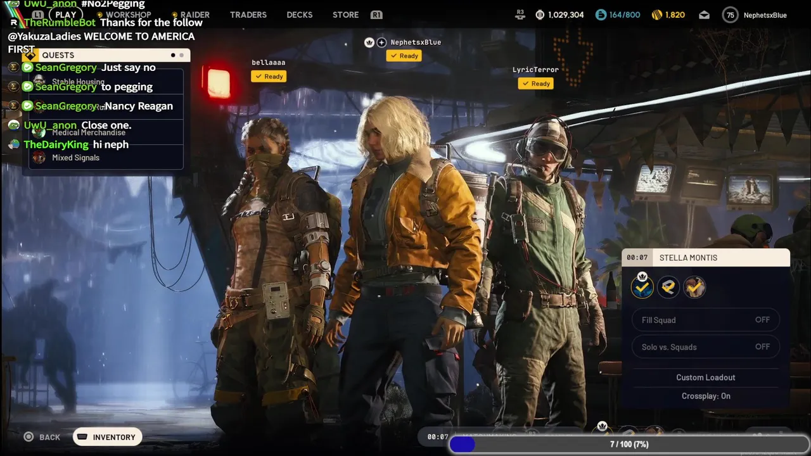Click the level 75 circle badge
This screenshot has width=811, height=456.
click(731, 15)
